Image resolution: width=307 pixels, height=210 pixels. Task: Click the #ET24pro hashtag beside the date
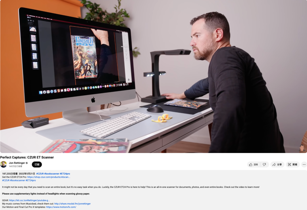65,174
